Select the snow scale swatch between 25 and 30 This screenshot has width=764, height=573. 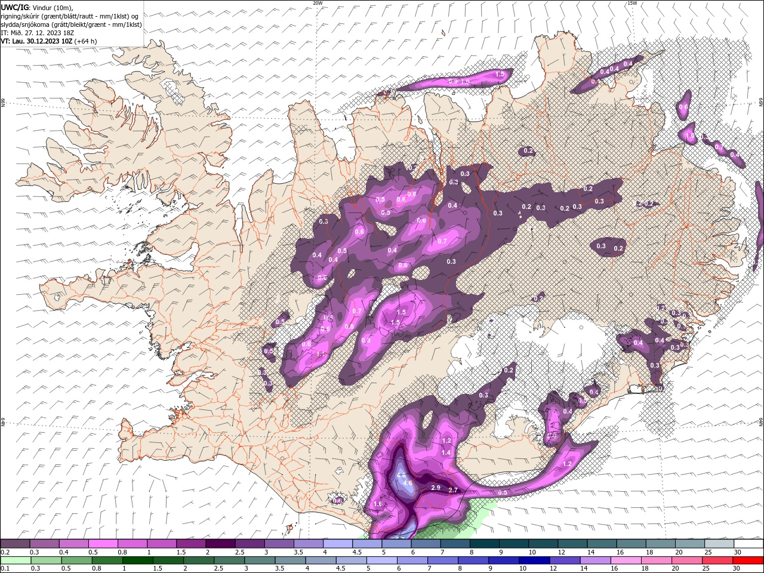coord(719,543)
